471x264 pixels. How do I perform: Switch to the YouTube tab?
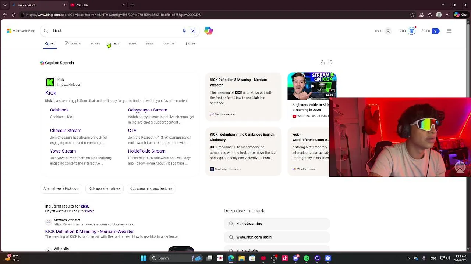[98, 5]
